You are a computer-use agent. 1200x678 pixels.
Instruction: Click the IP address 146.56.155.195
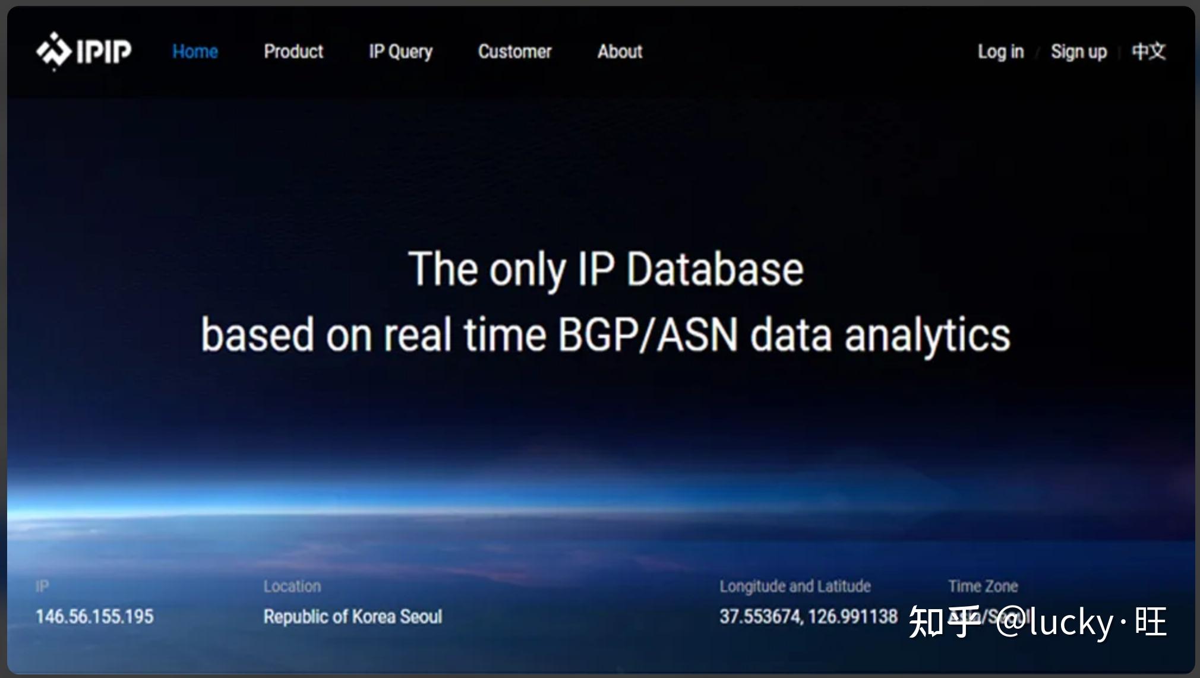coord(94,616)
